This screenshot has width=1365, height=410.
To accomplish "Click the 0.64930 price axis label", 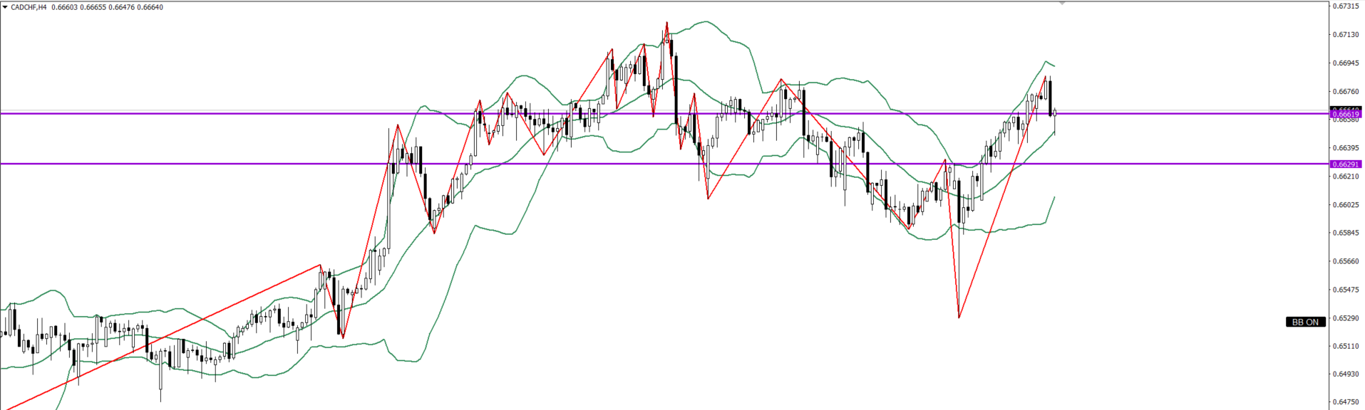I will click(x=1346, y=374).
